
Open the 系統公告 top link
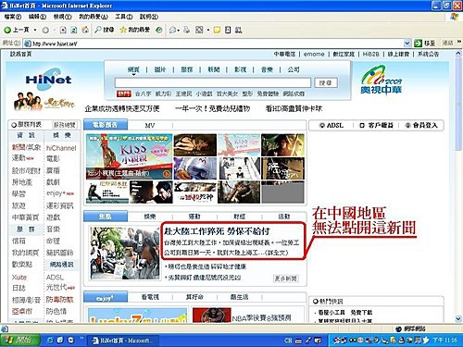[x=428, y=54]
